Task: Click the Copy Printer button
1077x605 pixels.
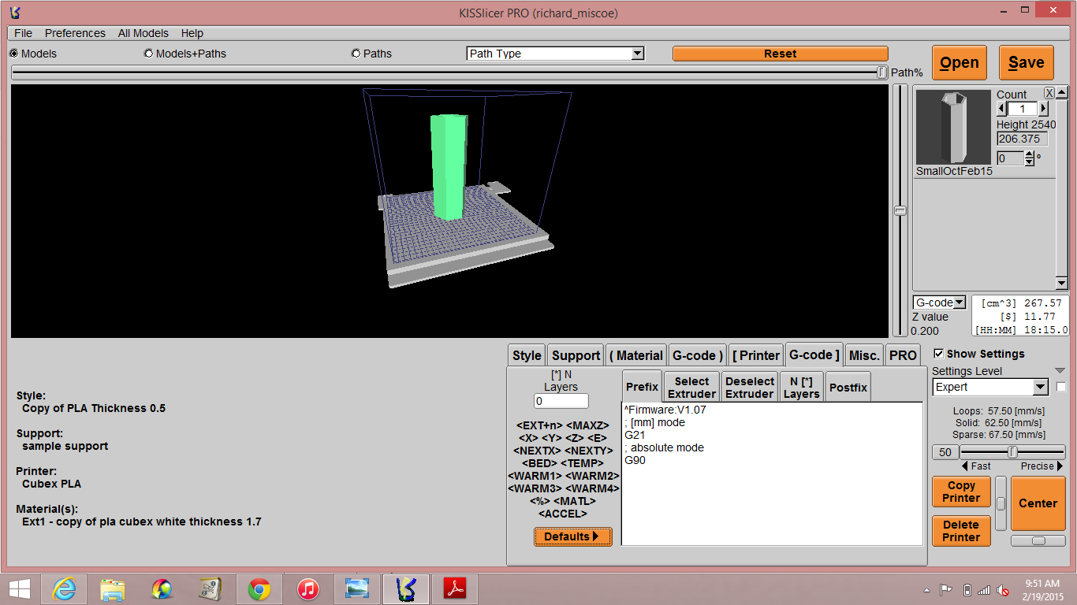Action: tap(961, 492)
